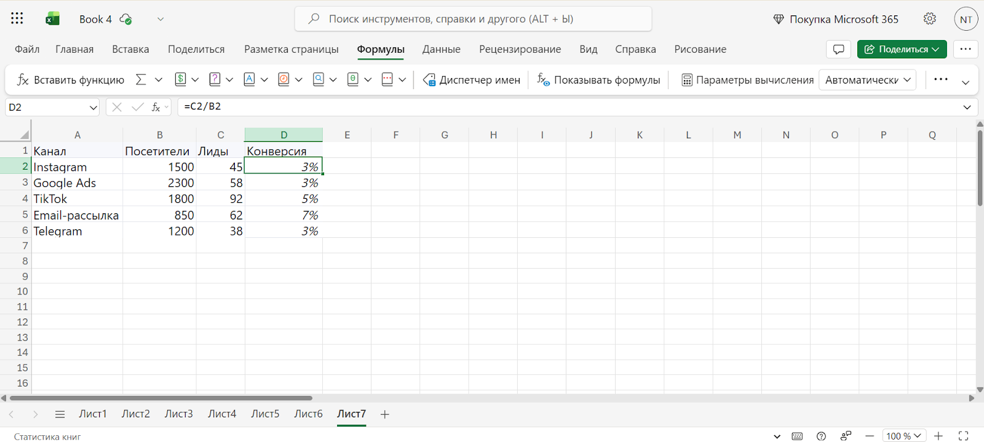
Task: Click the AutoSum sigma icon
Action: [x=141, y=80]
